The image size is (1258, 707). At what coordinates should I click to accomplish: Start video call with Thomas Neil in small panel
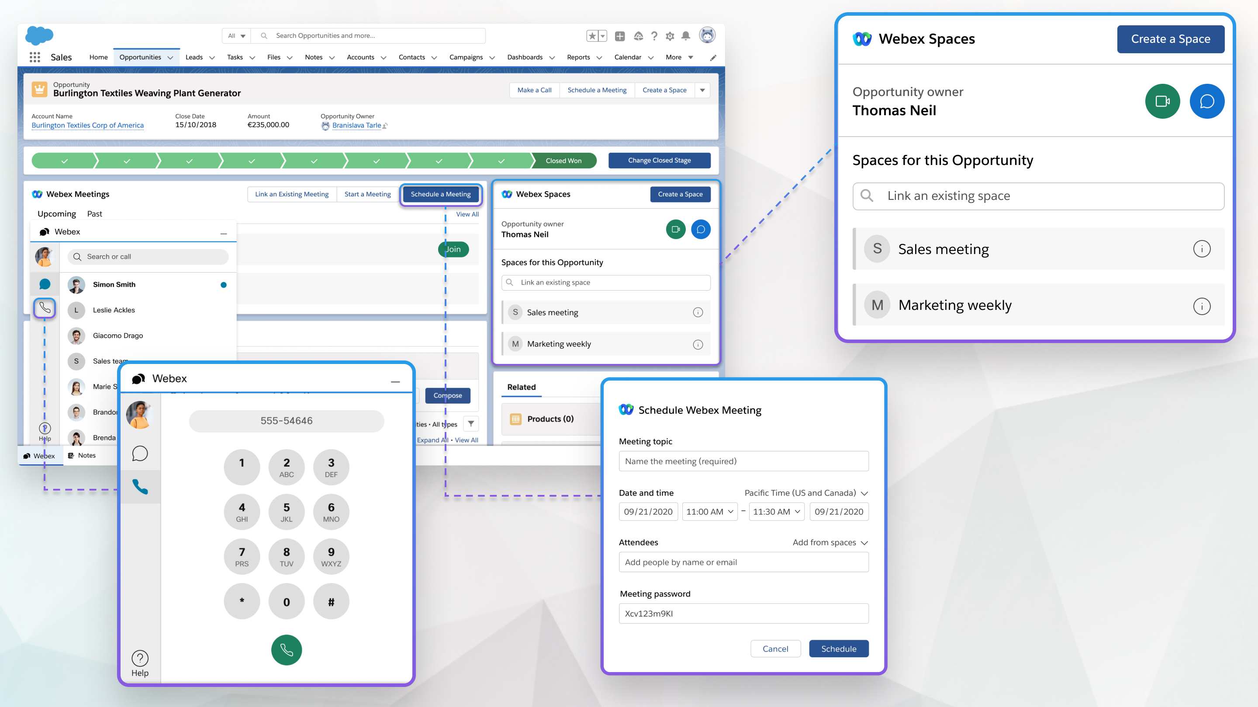[x=676, y=229]
